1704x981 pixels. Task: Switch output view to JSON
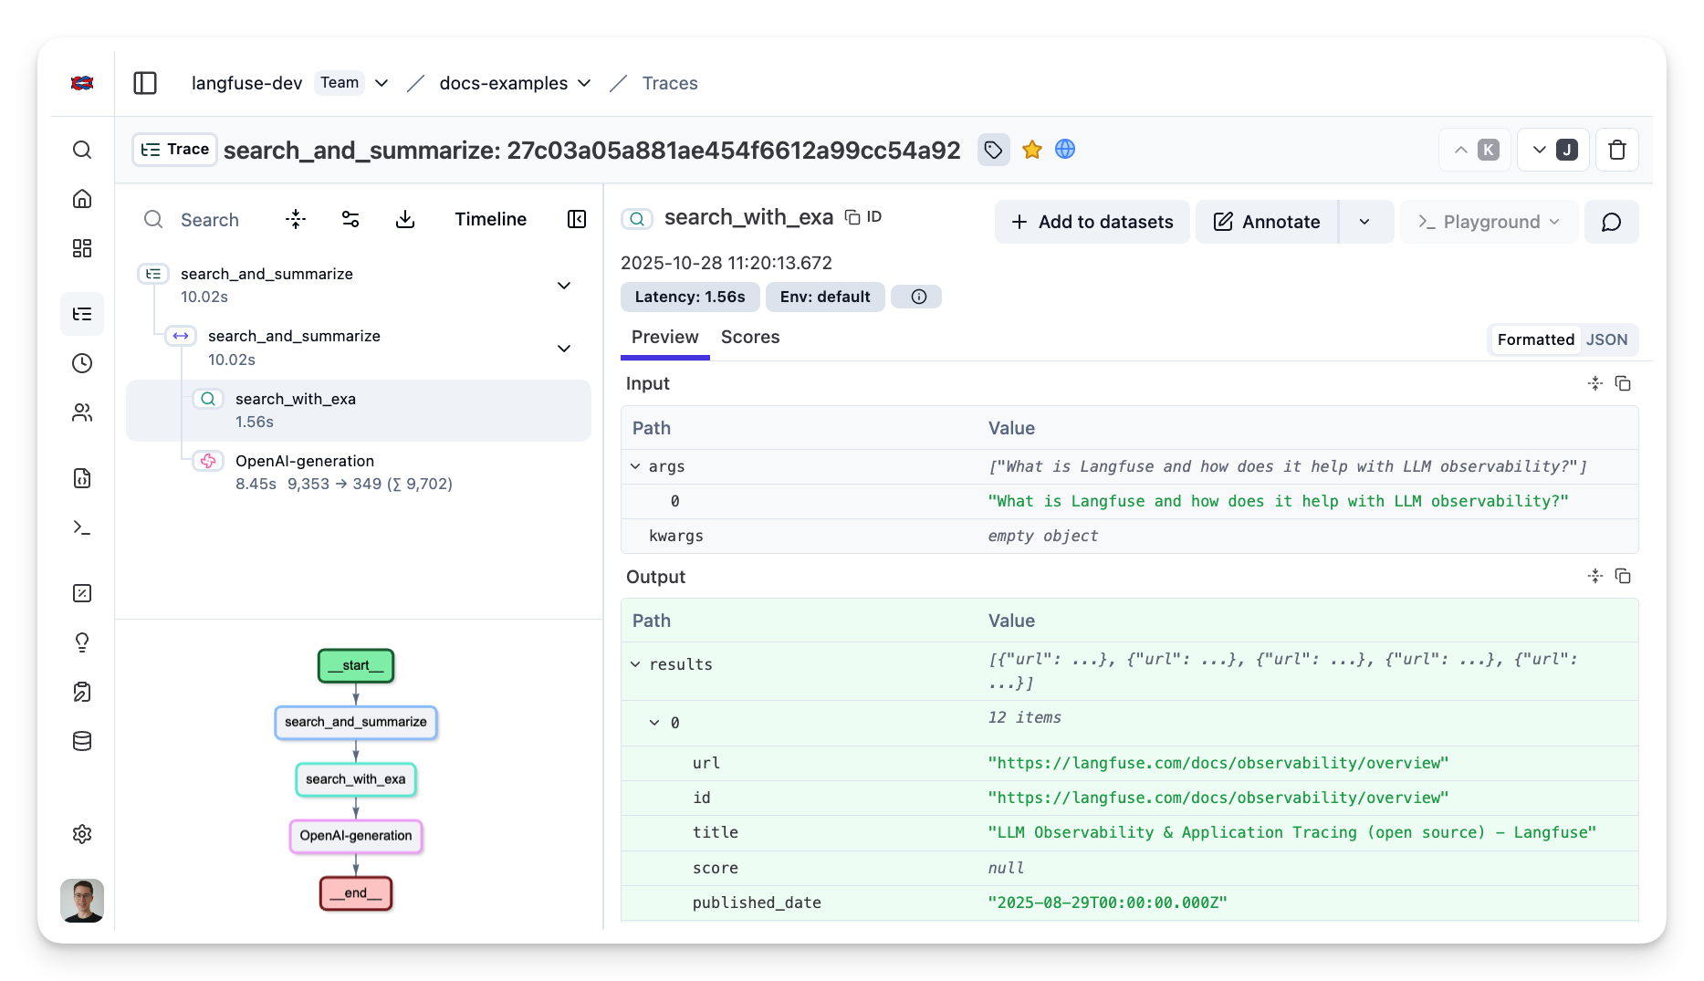pos(1606,339)
